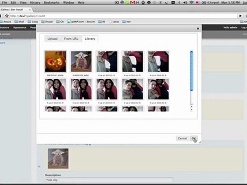Close the Gallery | Site-Install browser tab
The height and width of the screenshot is (185, 247).
tap(30, 10)
